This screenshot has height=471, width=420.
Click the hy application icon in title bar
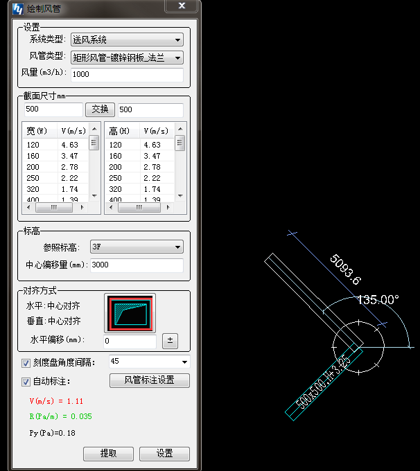click(18, 9)
